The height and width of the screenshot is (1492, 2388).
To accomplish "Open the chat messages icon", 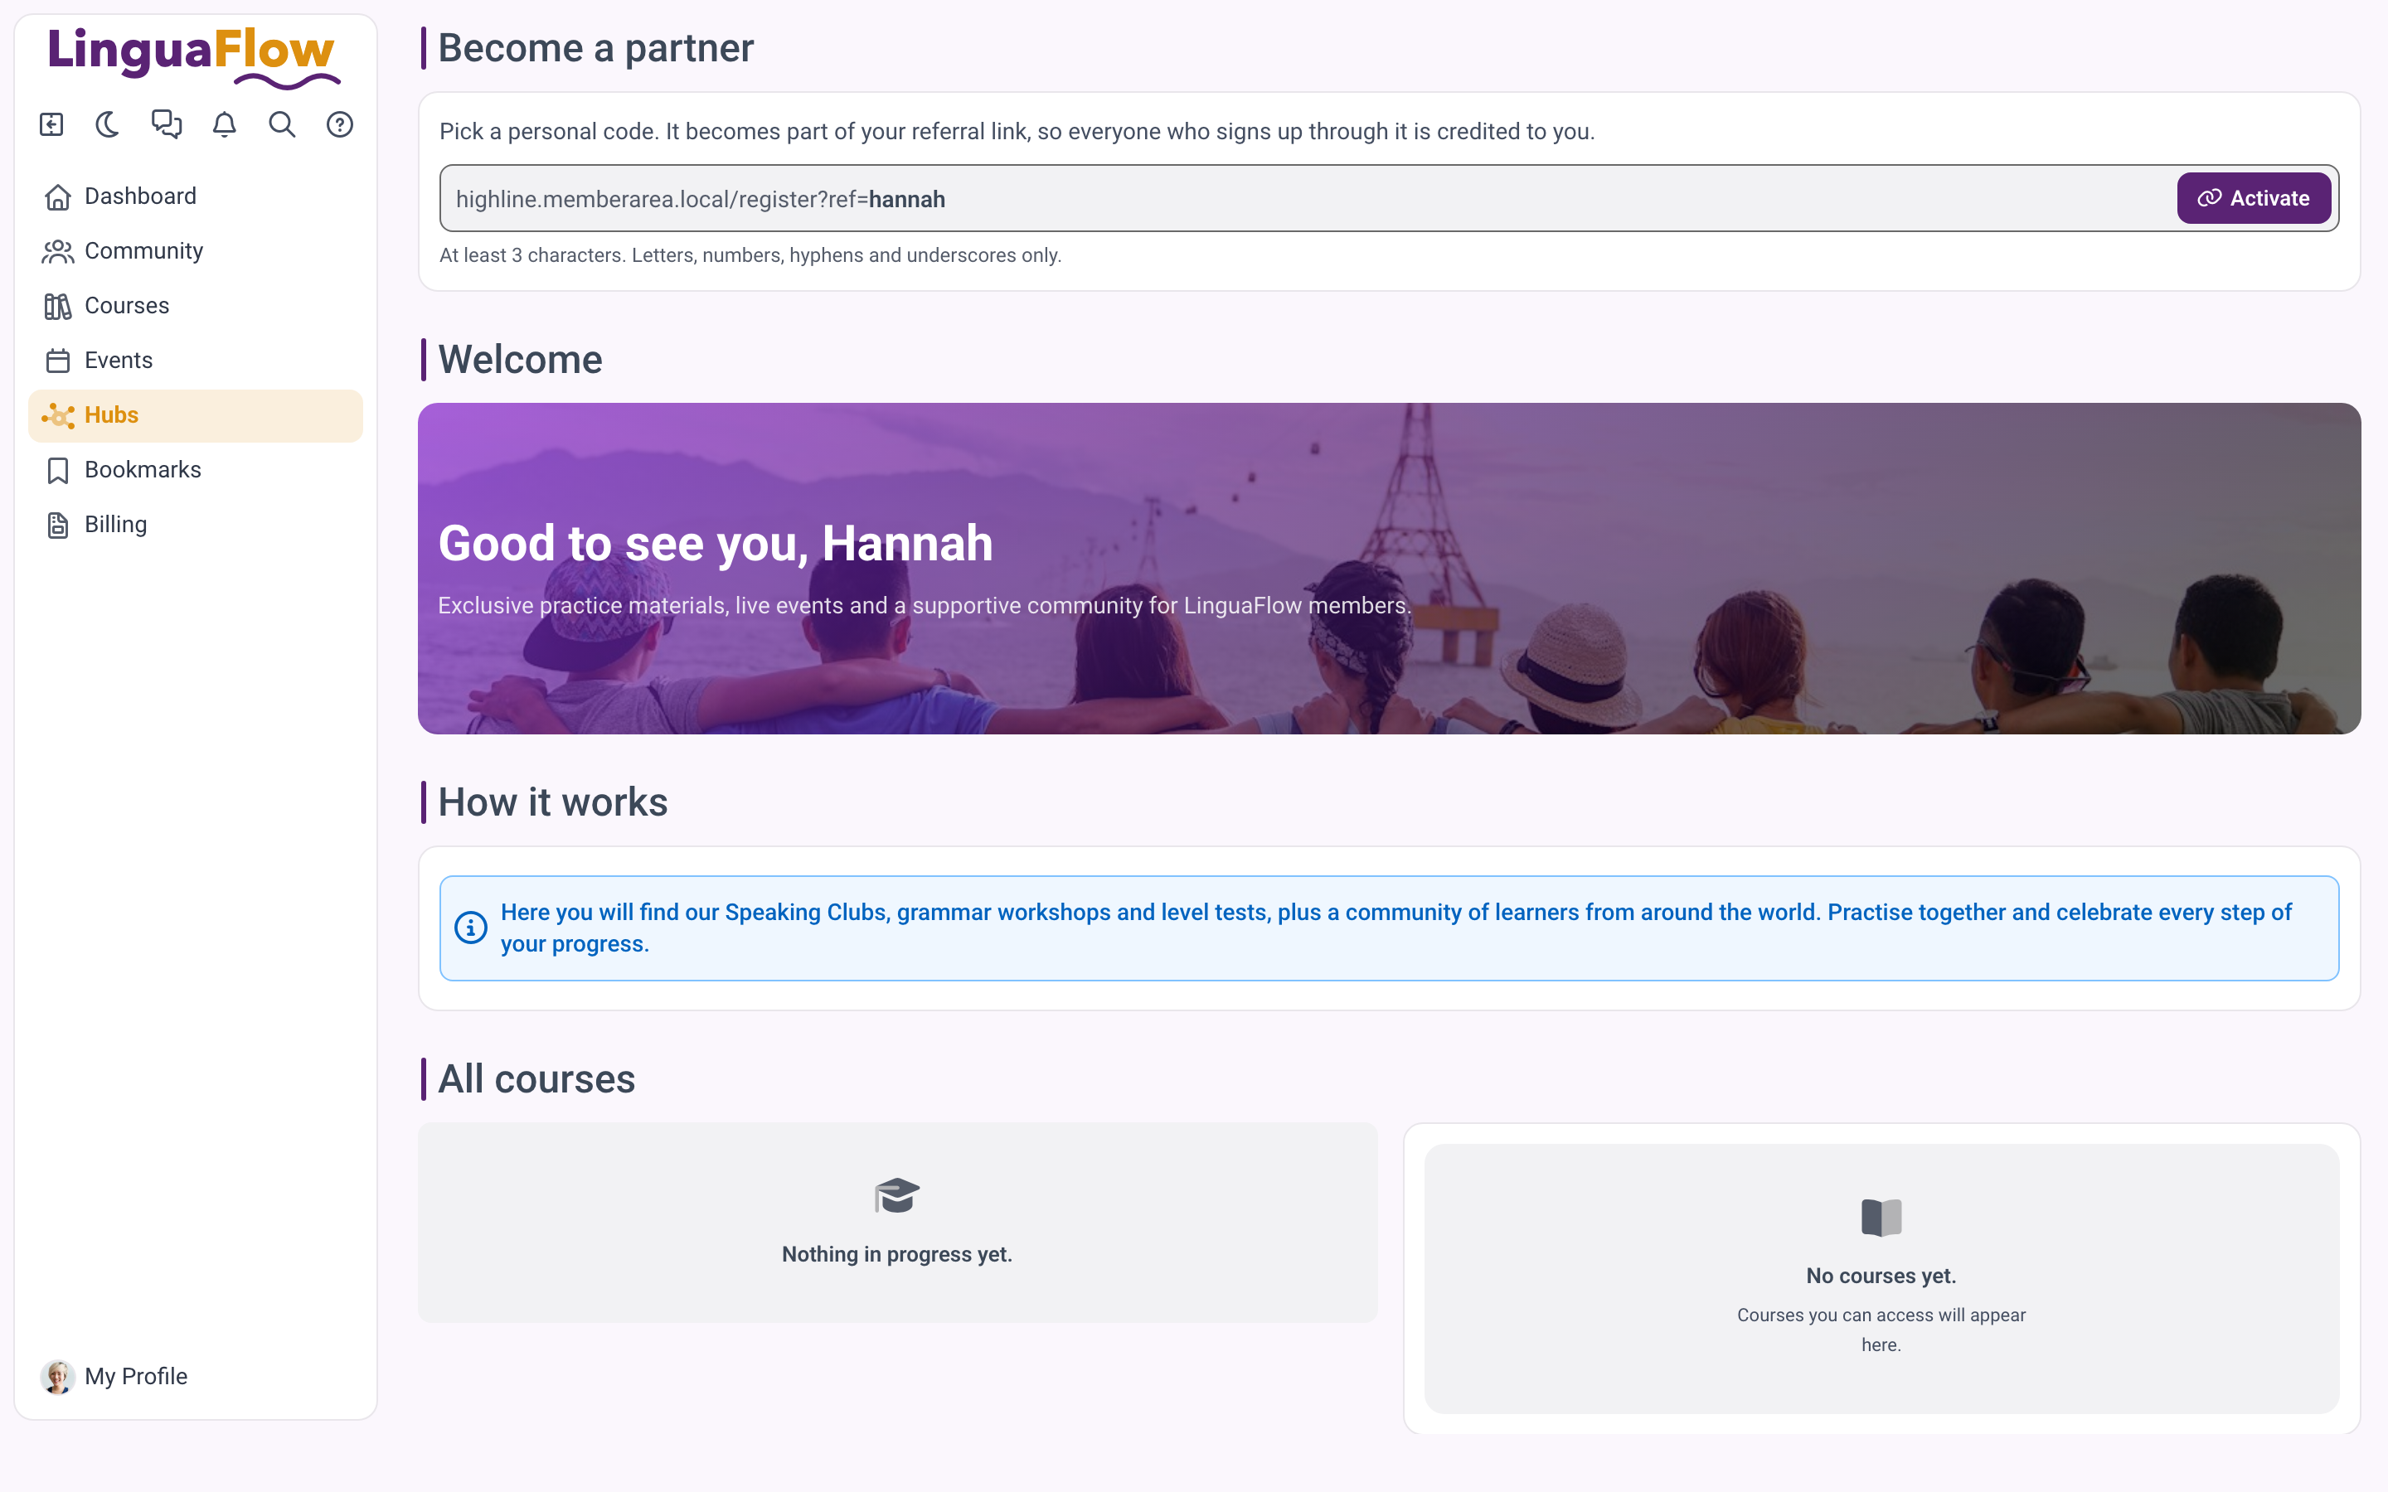I will pyautogui.click(x=167, y=124).
